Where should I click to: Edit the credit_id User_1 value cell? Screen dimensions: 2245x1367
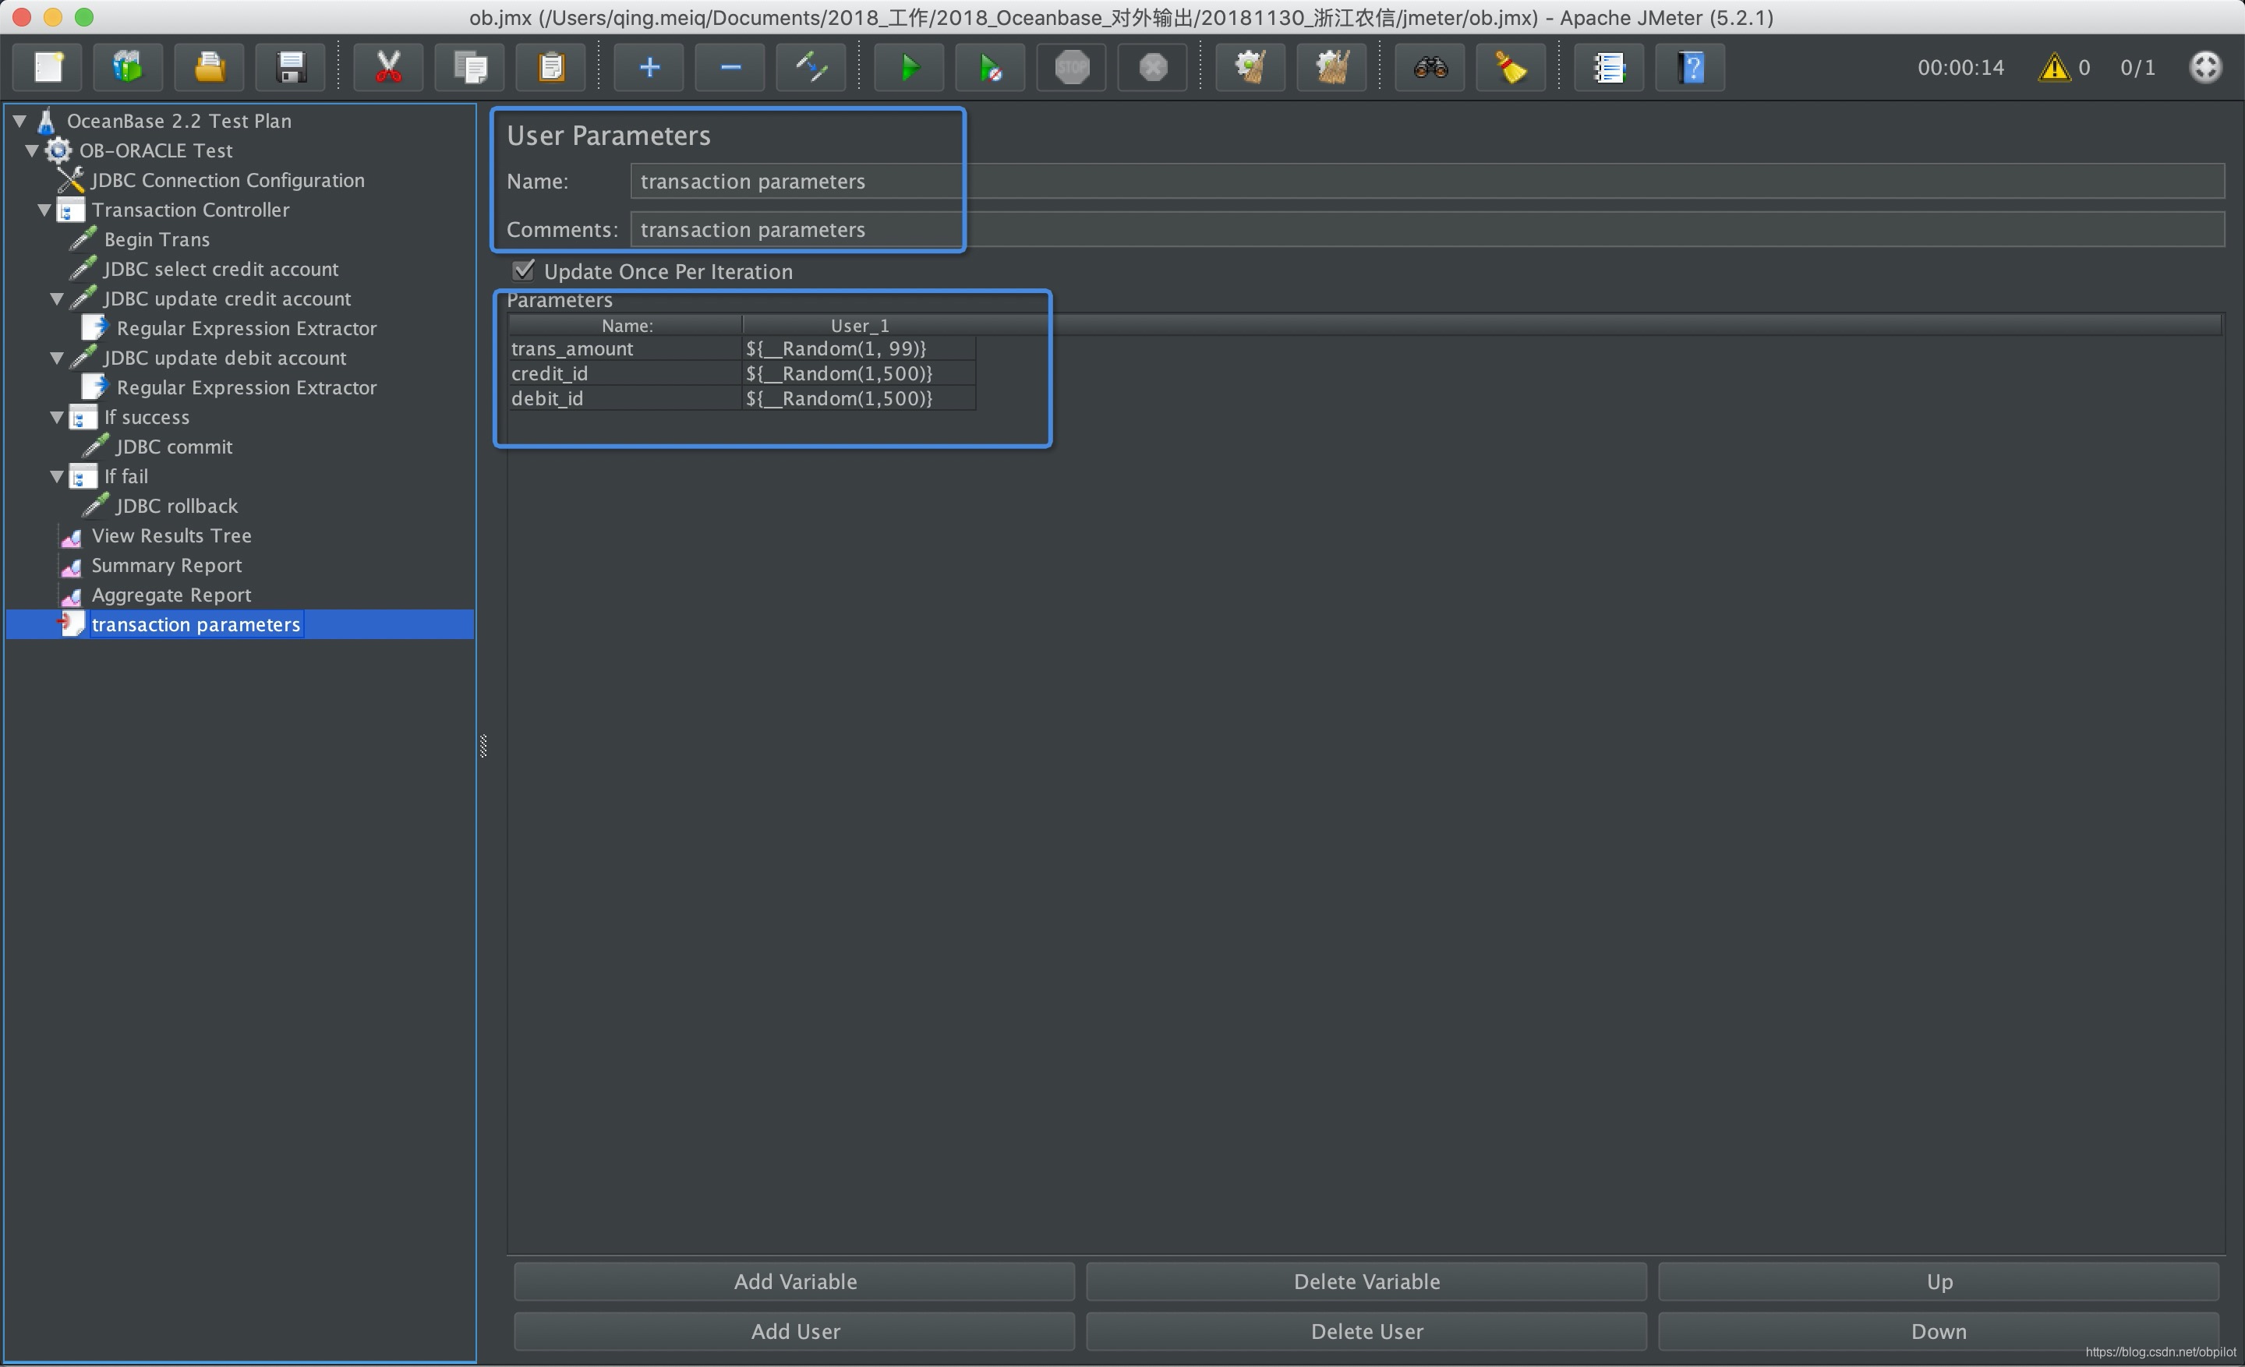click(859, 373)
